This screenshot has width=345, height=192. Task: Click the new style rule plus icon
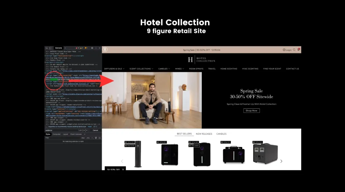tap(92, 138)
